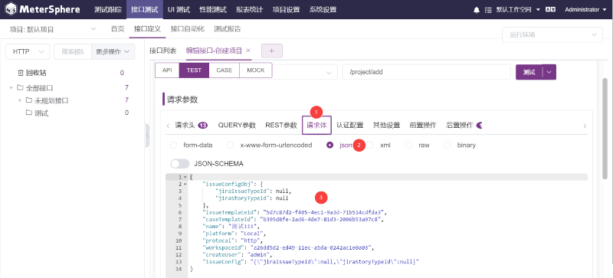613x278 pixels.
Task: Click the recycle bin trash icon
Action: click(x=21, y=73)
